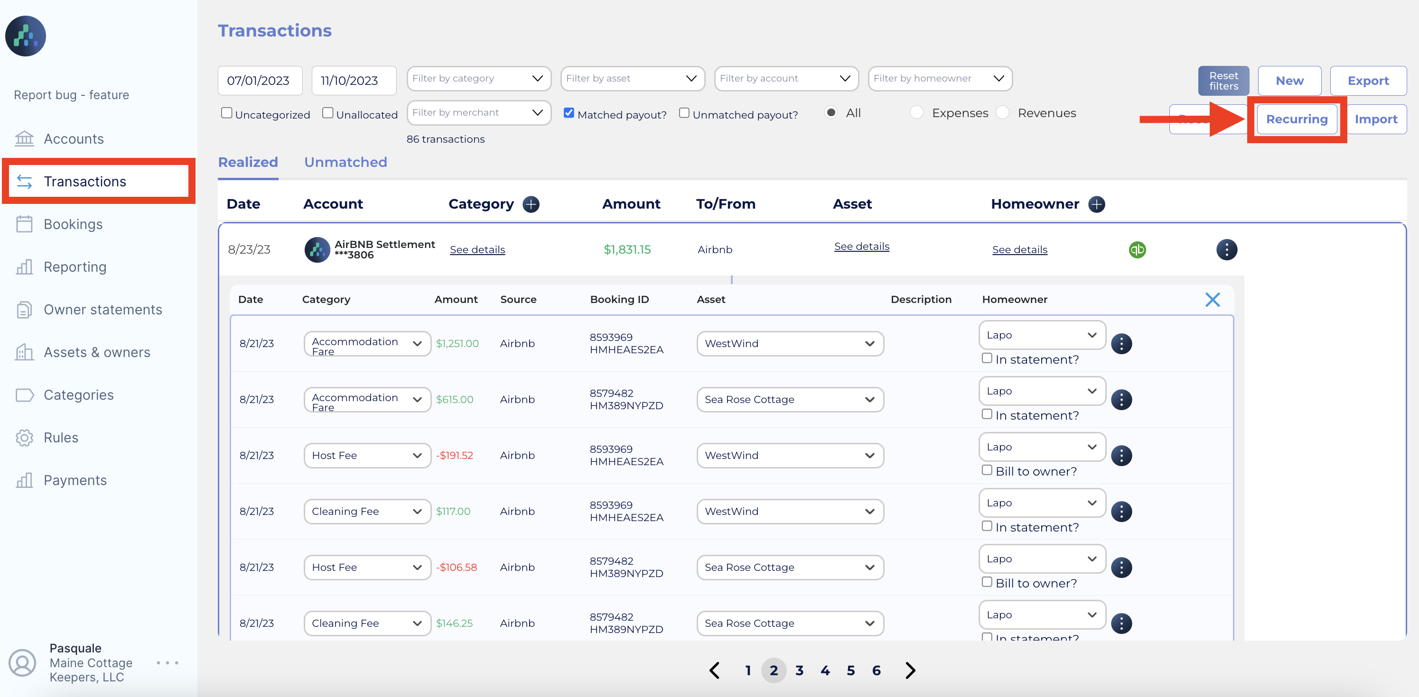Viewport: 1419px width, 697px height.
Task: Click the Export button
Action: (1368, 81)
